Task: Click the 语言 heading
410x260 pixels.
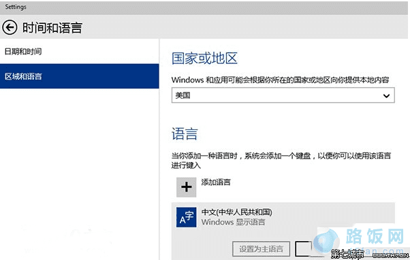Action: pyautogui.click(x=185, y=134)
